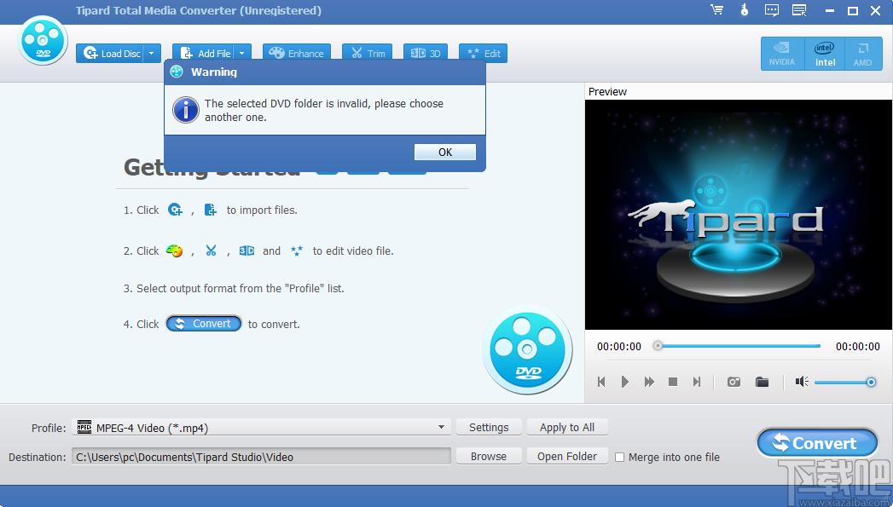Click the big Convert button
The width and height of the screenshot is (893, 507).
point(817,443)
